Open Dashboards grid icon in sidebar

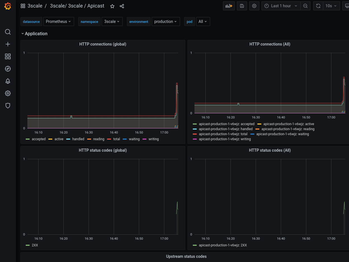point(8,56)
